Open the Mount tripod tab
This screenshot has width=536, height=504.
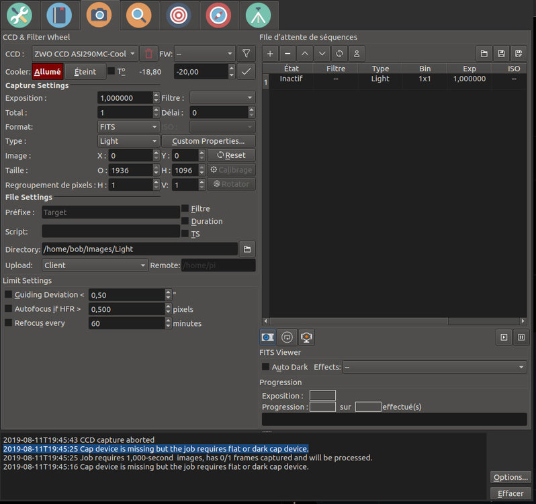[x=258, y=15]
